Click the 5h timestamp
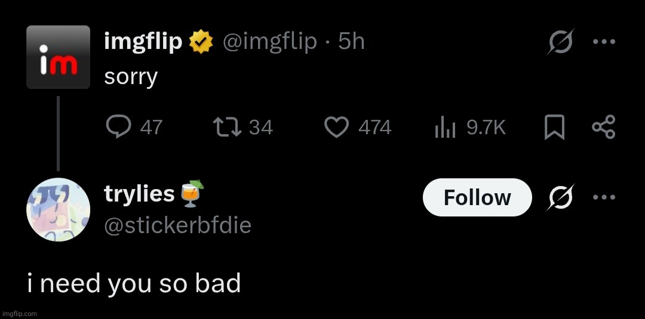This screenshot has height=319, width=645. click(351, 42)
